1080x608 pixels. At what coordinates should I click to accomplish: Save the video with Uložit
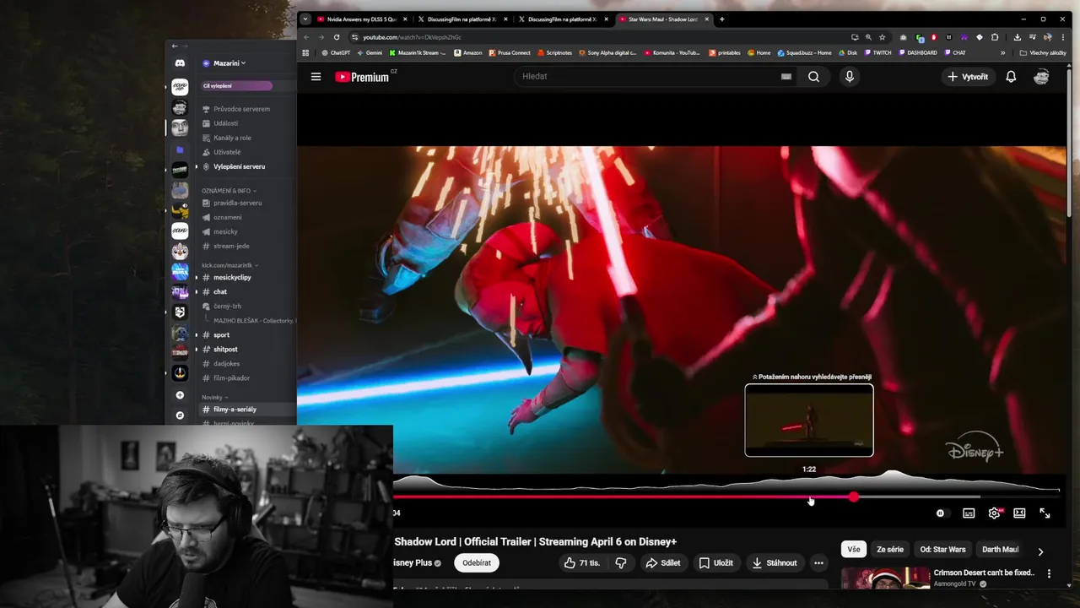[715, 562]
